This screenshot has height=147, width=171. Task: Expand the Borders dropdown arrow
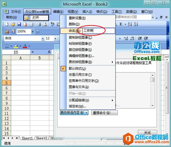pos(11,46)
